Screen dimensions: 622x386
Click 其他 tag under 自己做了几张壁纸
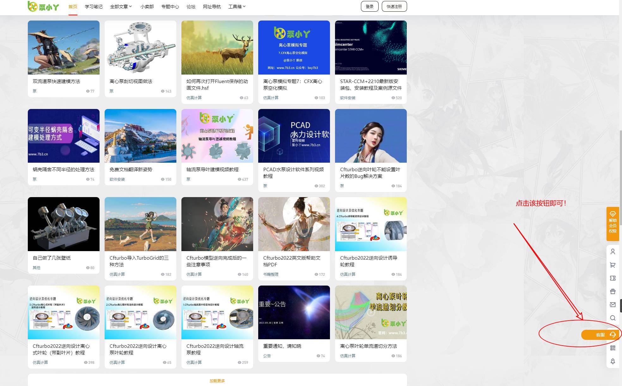coord(36,268)
